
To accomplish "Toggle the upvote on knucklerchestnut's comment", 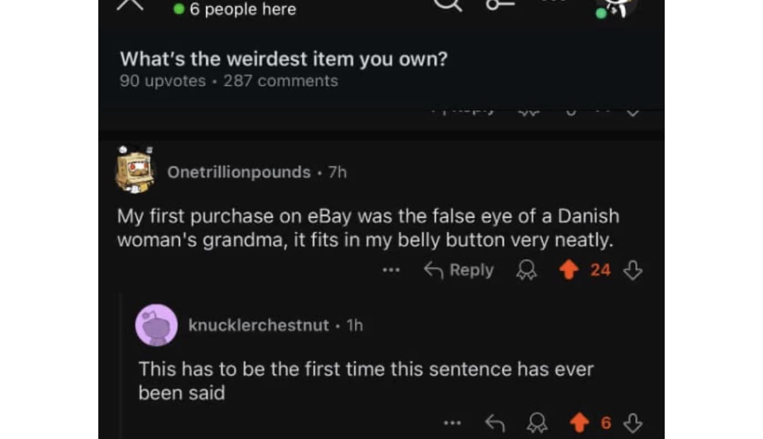I will [x=580, y=423].
